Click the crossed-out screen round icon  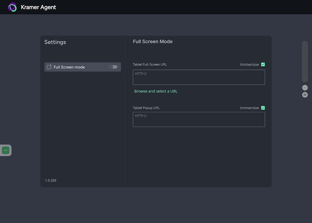[x=305, y=95]
